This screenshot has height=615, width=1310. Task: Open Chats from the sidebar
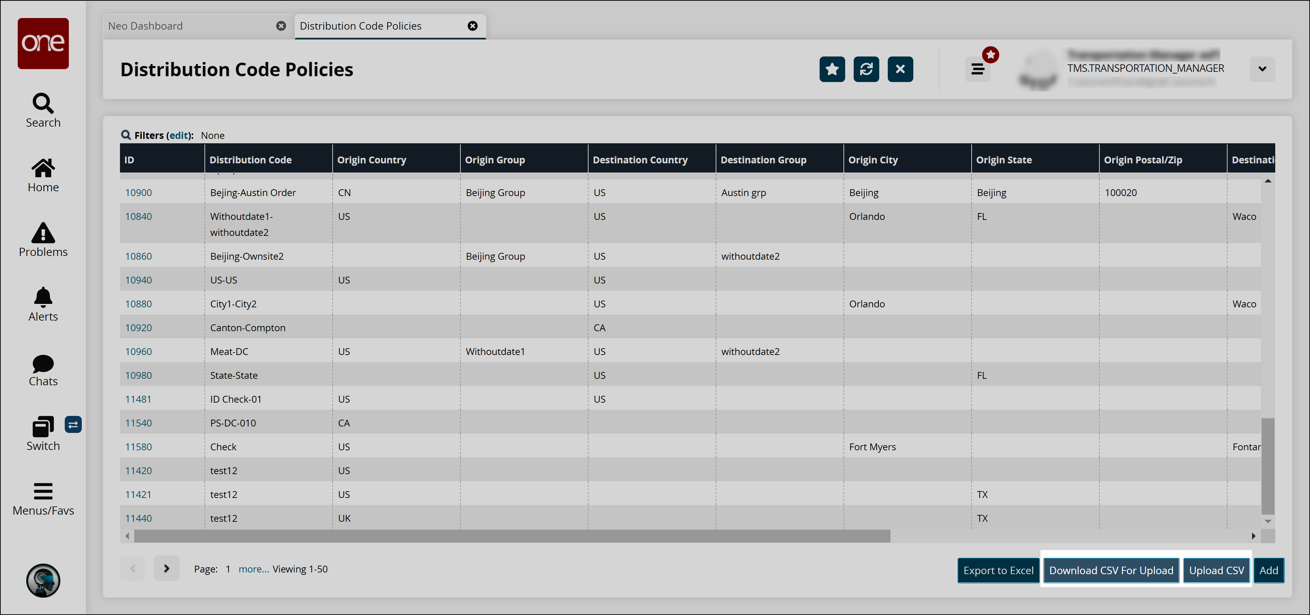click(x=43, y=370)
